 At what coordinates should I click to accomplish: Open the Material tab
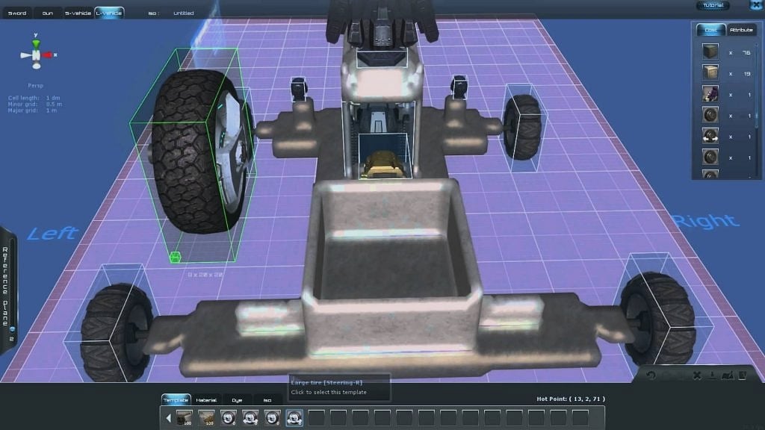tap(206, 400)
